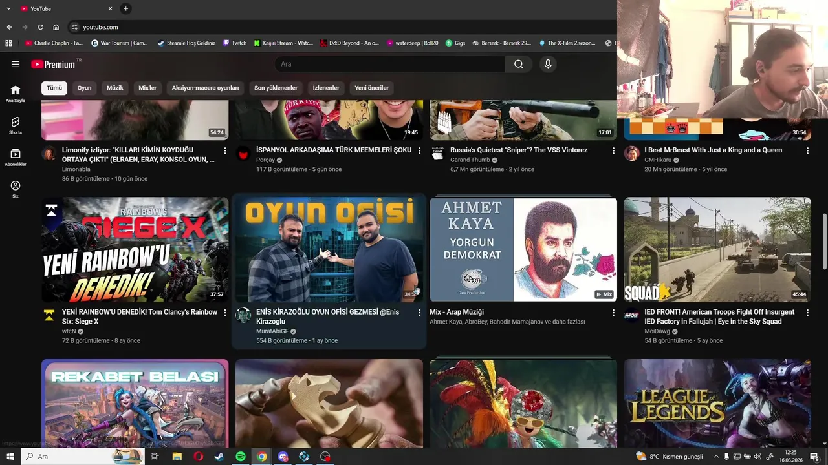Open the Windows Start menu

(10, 457)
